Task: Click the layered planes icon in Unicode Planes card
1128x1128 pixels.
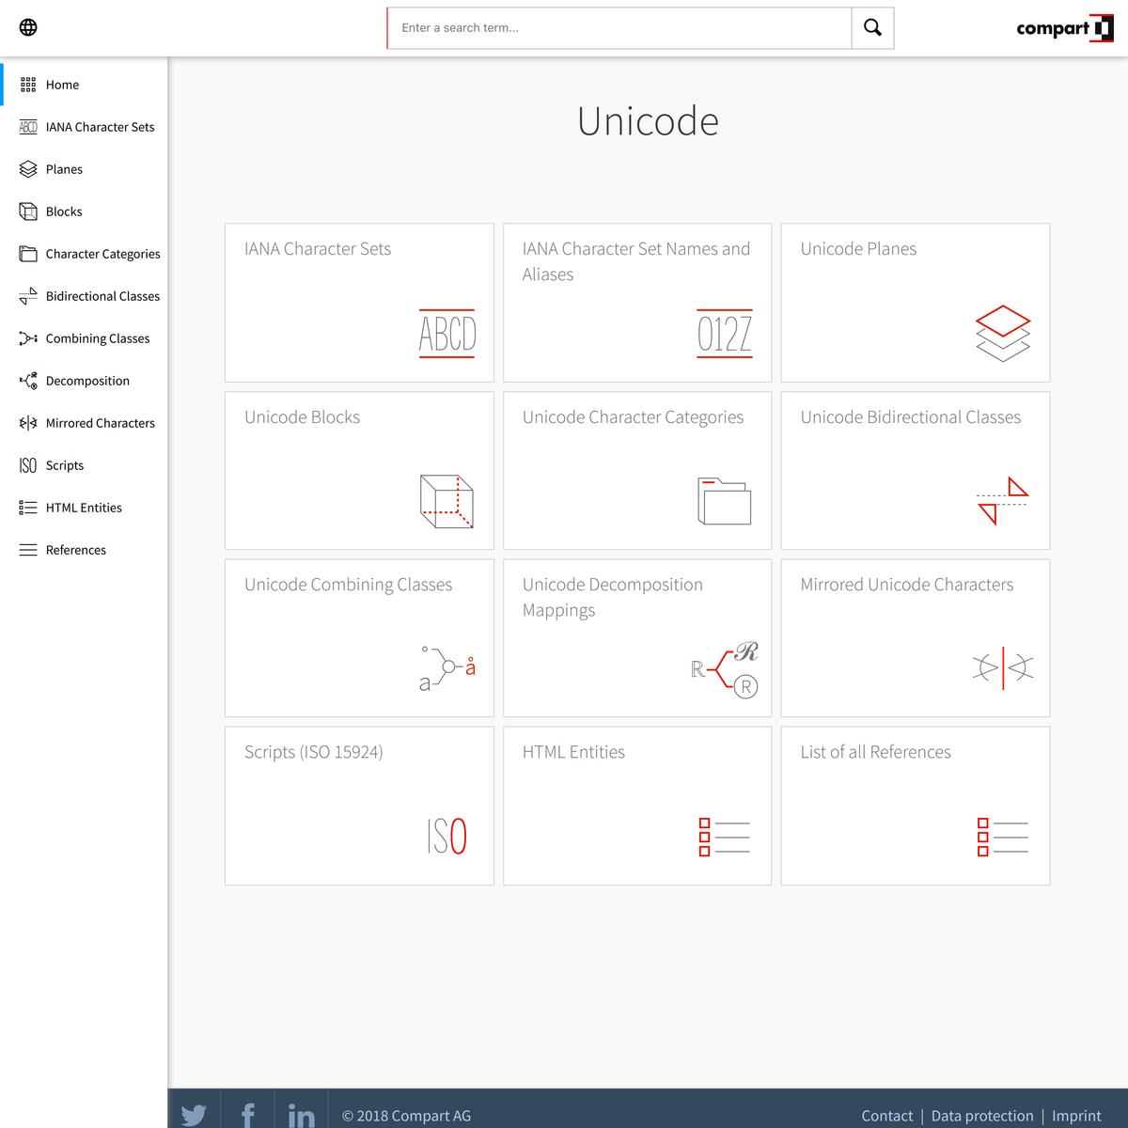Action: 1003,333
